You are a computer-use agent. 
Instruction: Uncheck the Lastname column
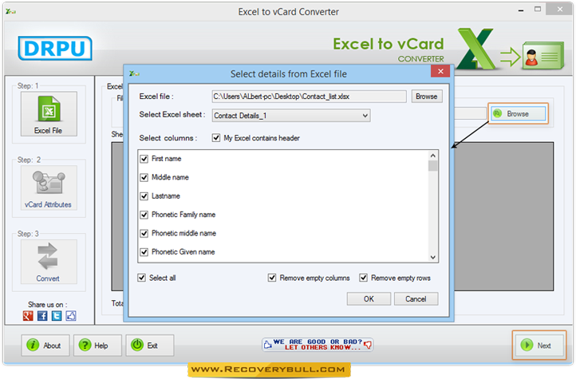pyautogui.click(x=144, y=196)
